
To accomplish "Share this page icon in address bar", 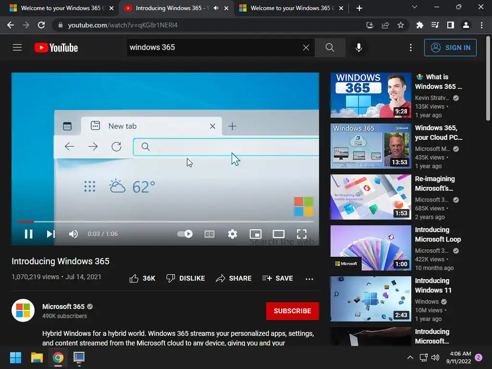I will [x=385, y=25].
